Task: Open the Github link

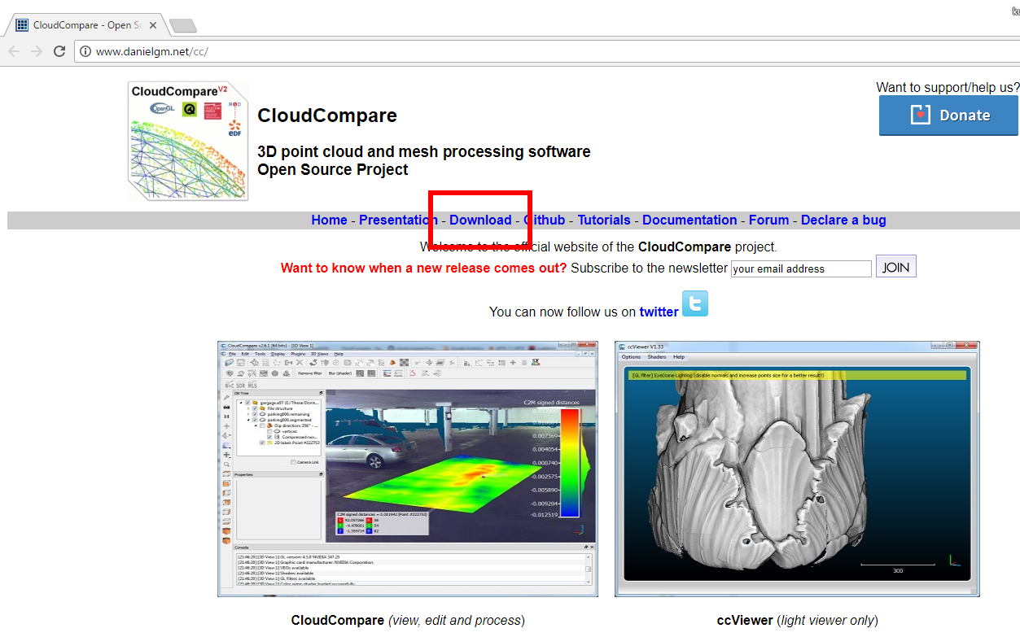Action: (544, 220)
